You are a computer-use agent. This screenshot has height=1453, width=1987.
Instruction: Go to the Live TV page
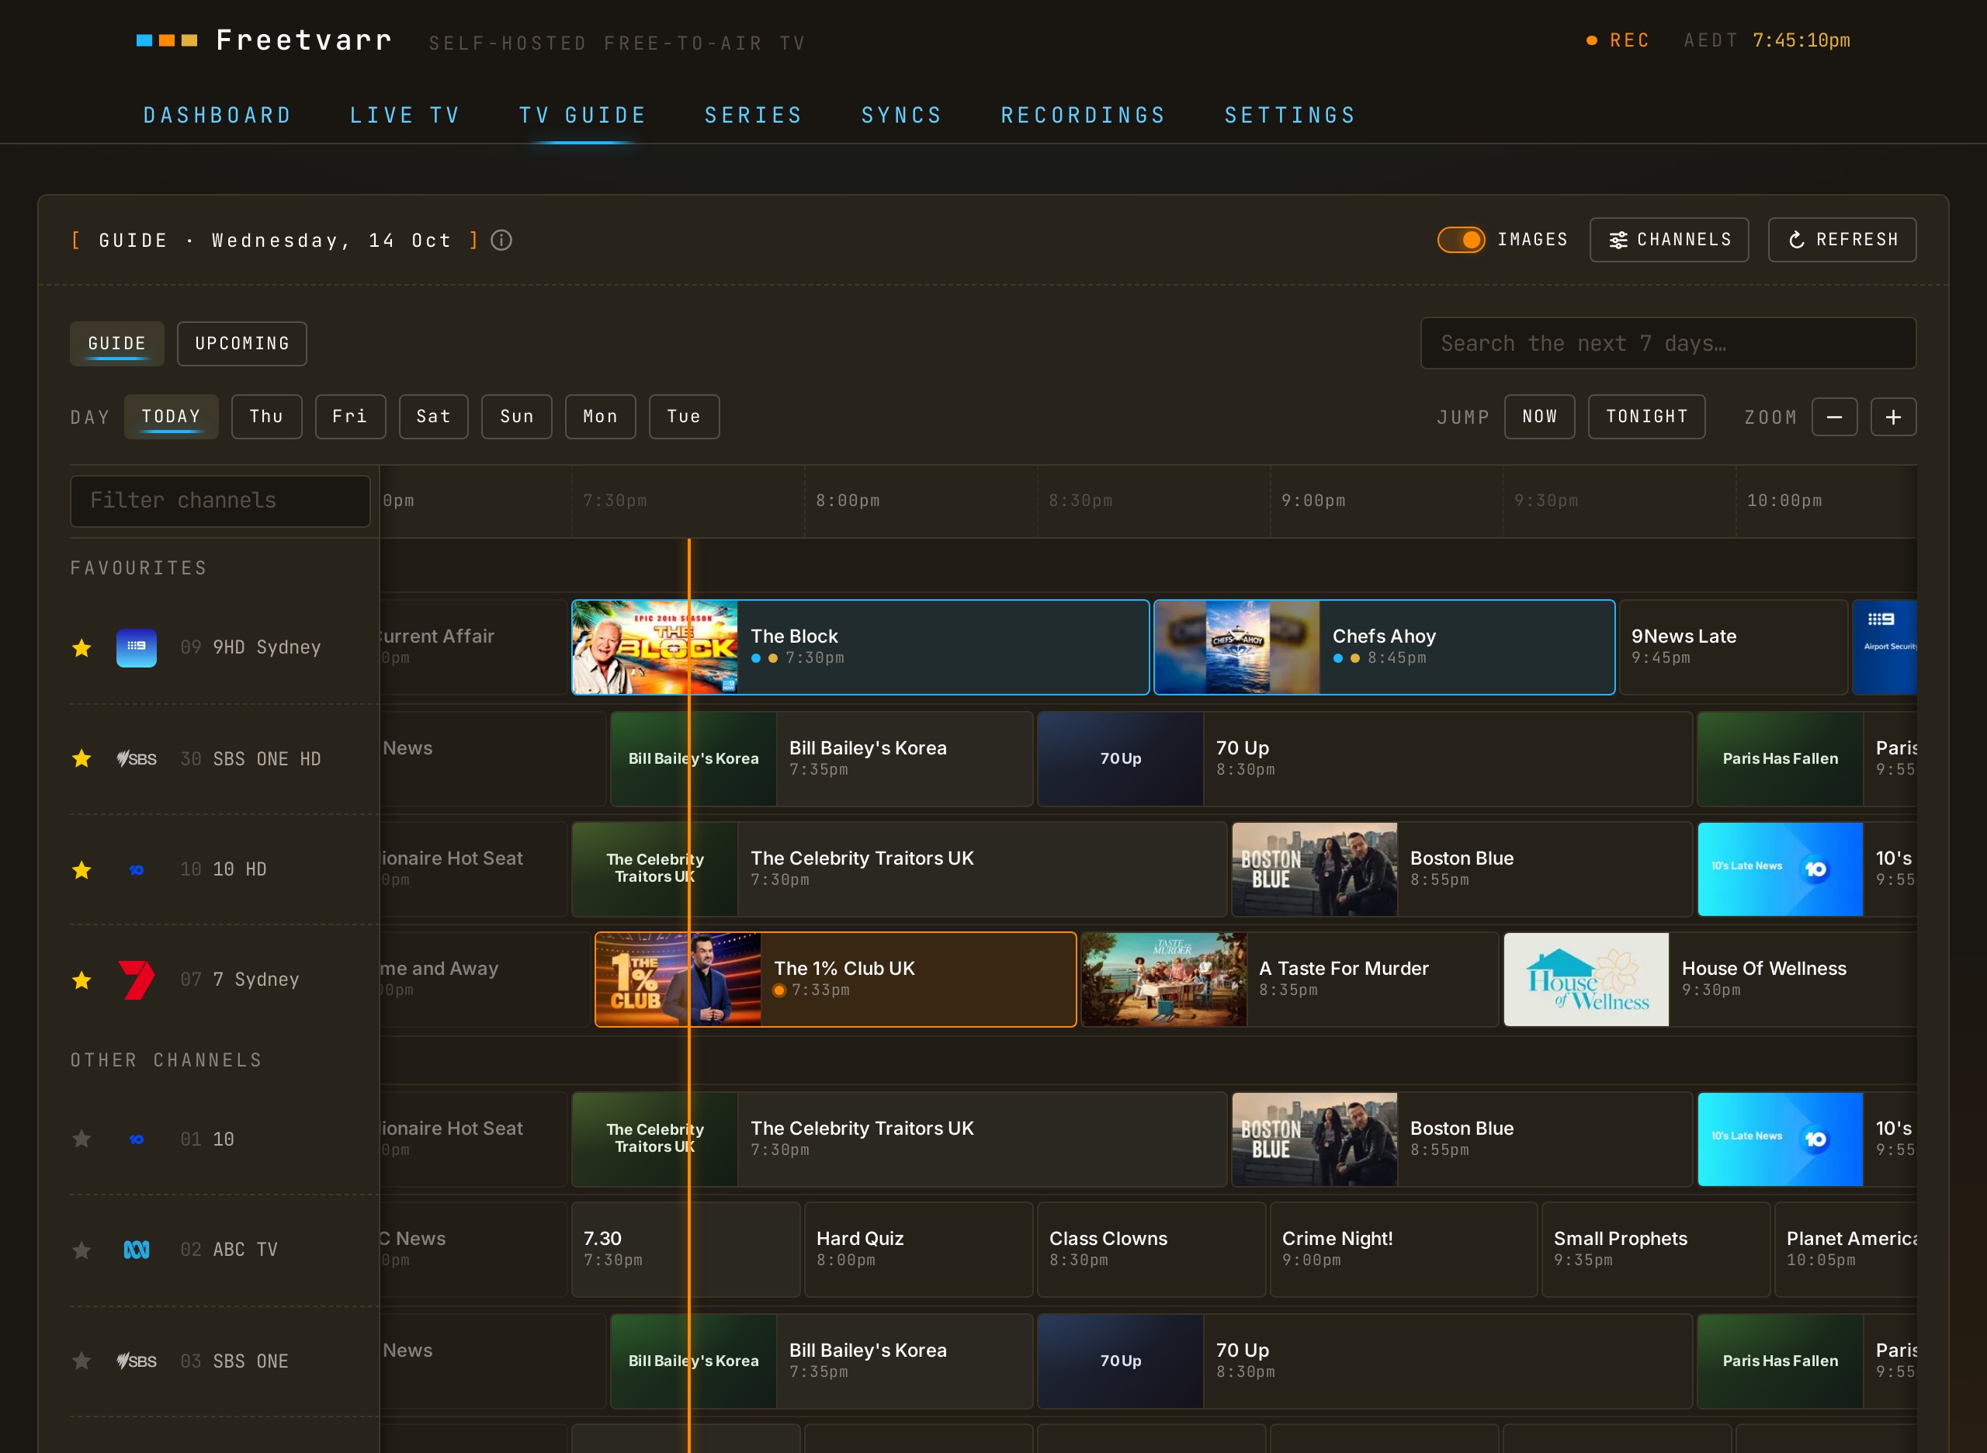tap(404, 115)
